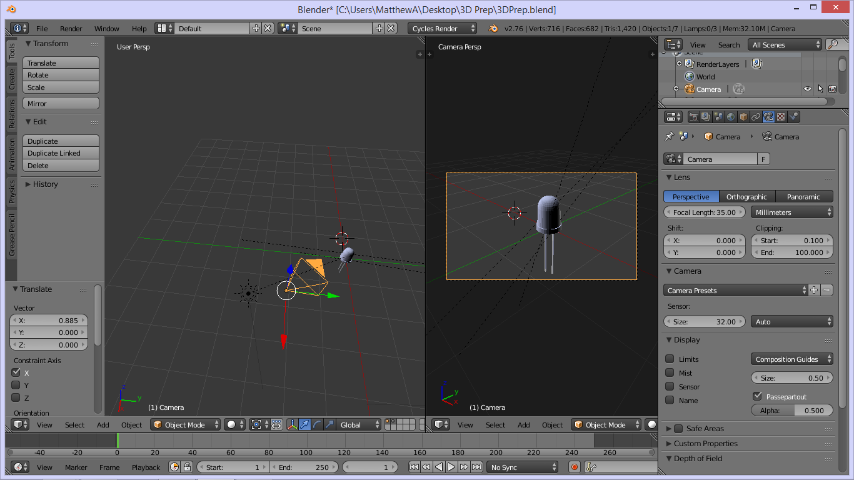Enable the Limits display checkbox
Screen dimensions: 854x480
click(670, 359)
